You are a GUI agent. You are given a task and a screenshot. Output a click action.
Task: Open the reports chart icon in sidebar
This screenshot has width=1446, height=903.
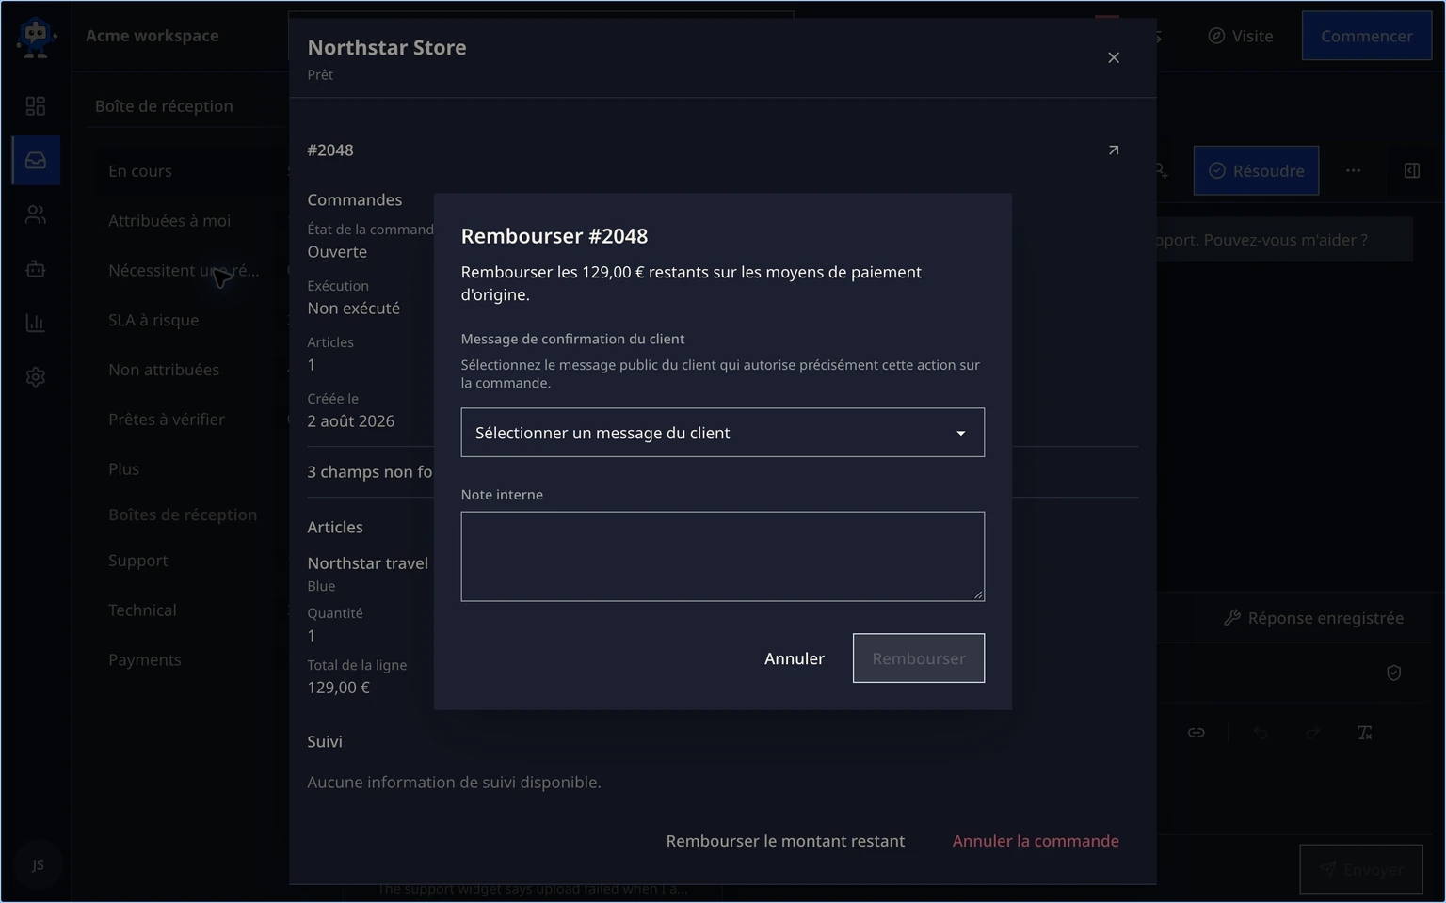point(36,324)
